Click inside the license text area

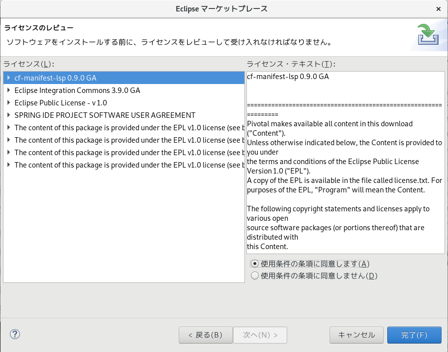click(x=345, y=163)
